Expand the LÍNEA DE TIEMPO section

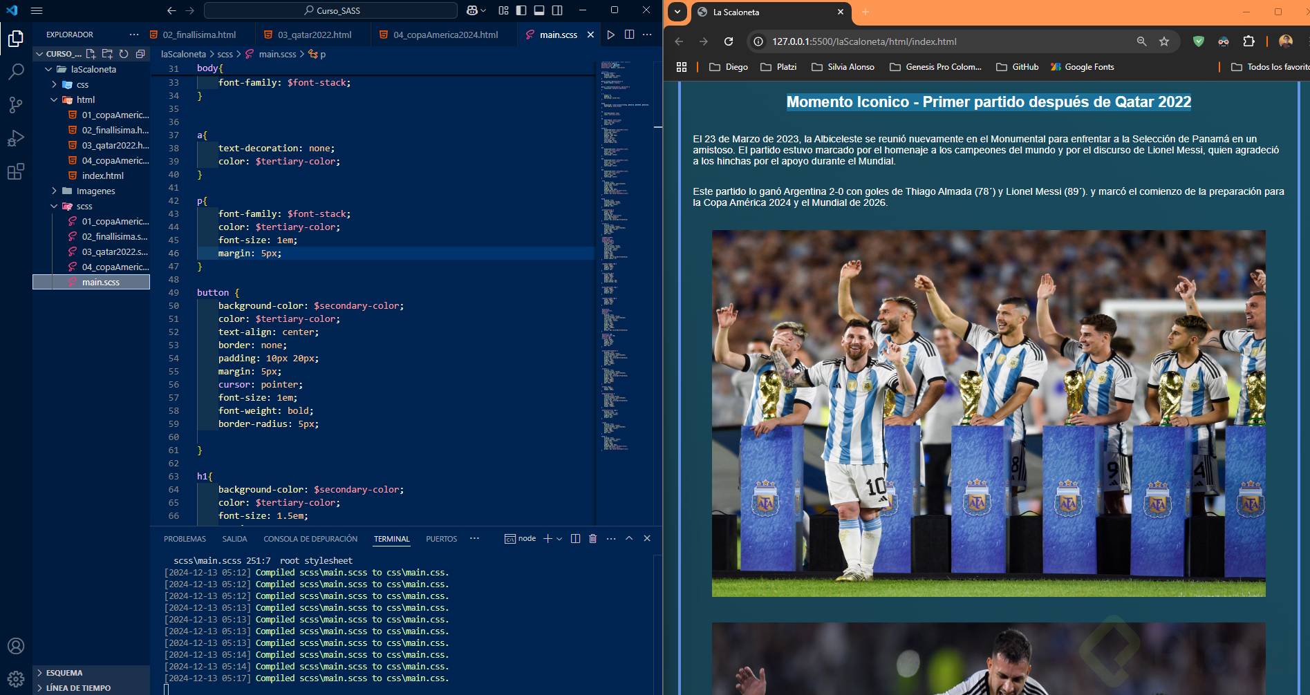click(91, 688)
